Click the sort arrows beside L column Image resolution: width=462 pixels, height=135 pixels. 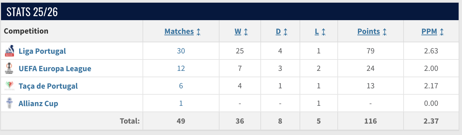(324, 32)
